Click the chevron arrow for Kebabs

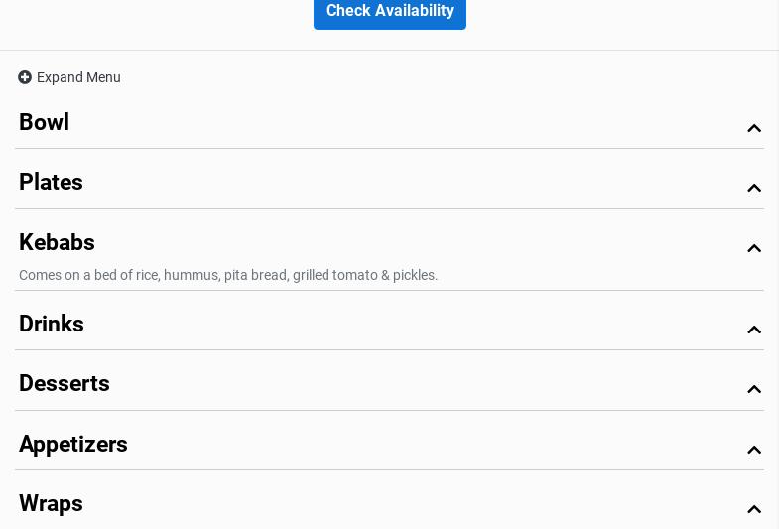(x=754, y=248)
